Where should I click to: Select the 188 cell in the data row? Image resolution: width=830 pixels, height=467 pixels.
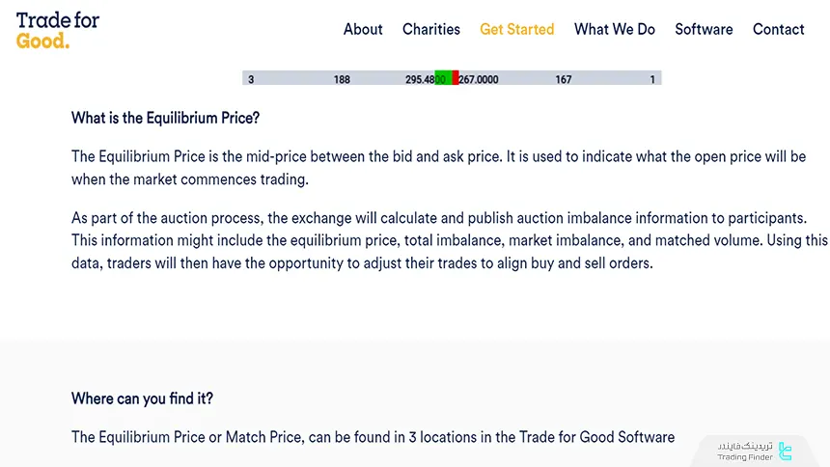pyautogui.click(x=342, y=79)
